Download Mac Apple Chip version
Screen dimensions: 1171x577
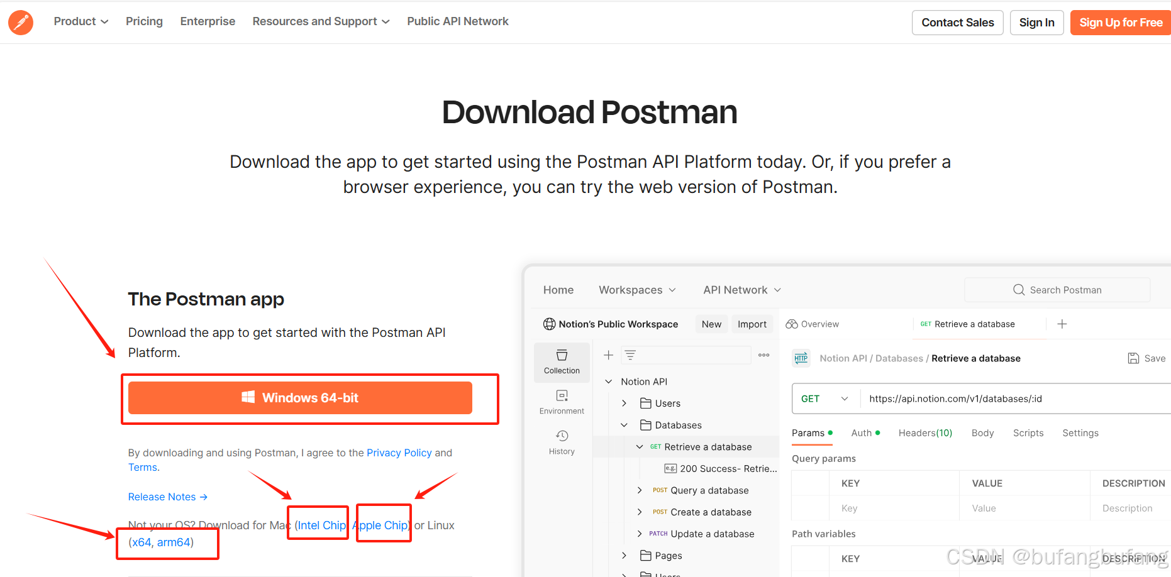(x=380, y=525)
